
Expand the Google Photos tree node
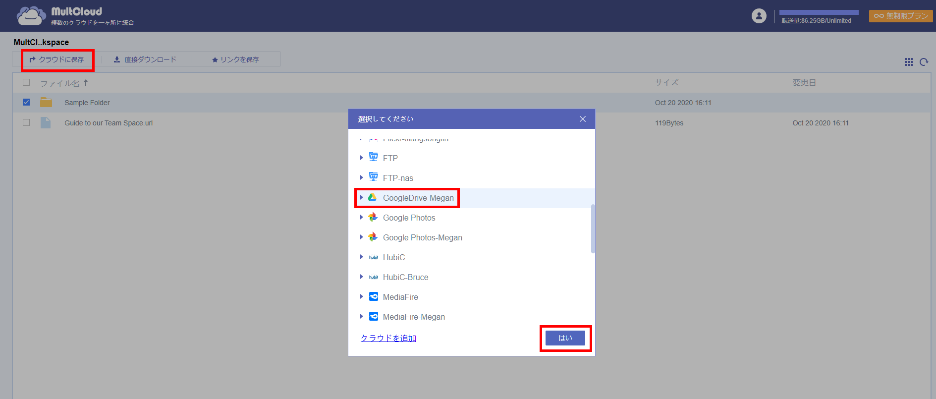pyautogui.click(x=361, y=217)
